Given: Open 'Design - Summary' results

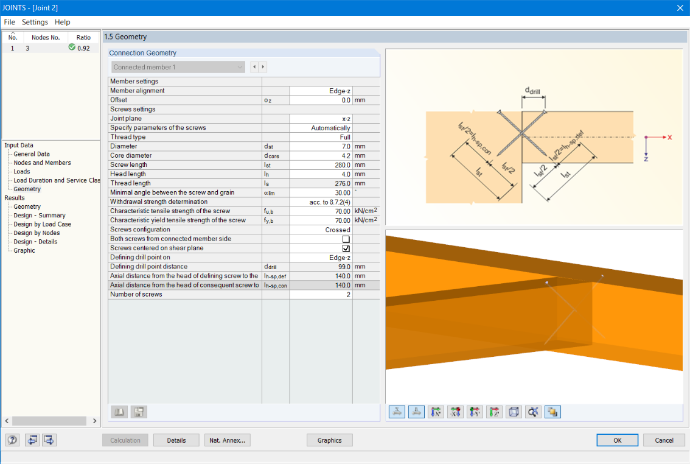Looking at the screenshot, I should coord(39,216).
